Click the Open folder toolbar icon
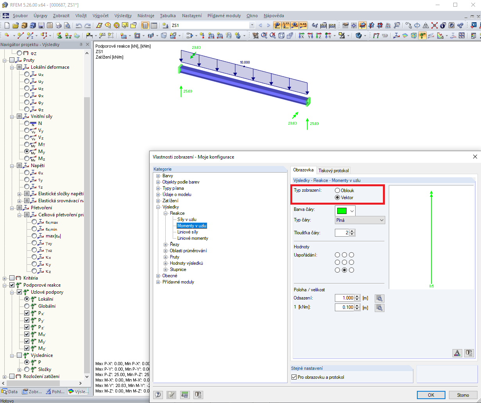Image resolution: width=481 pixels, height=403 pixels. 16,25
